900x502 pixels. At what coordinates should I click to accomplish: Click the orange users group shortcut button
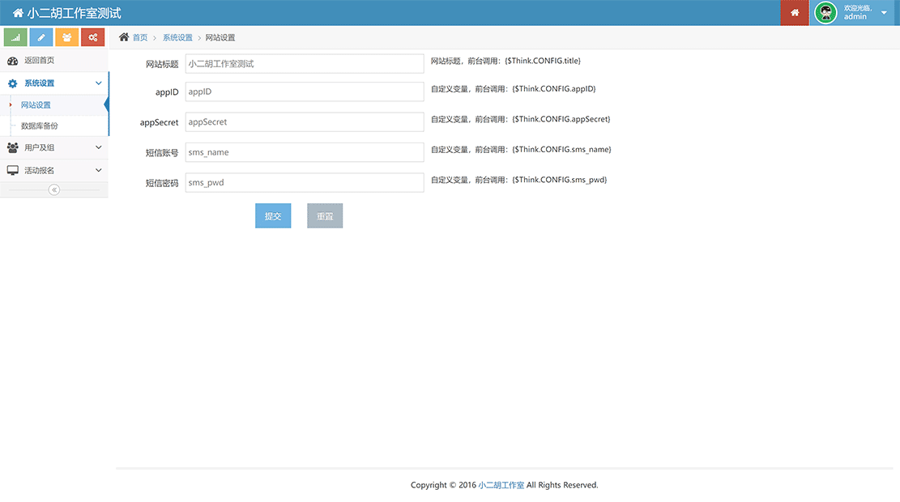(x=67, y=37)
